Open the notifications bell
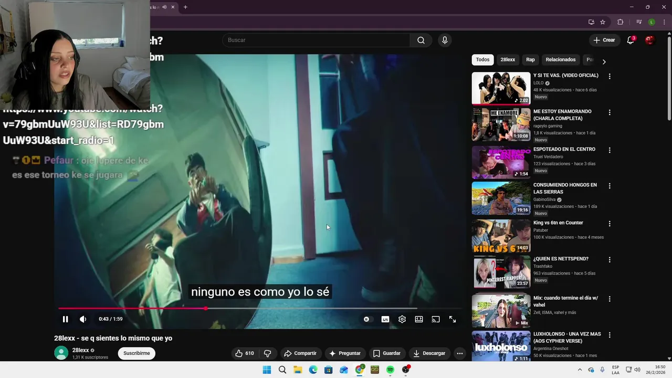 (x=631, y=40)
